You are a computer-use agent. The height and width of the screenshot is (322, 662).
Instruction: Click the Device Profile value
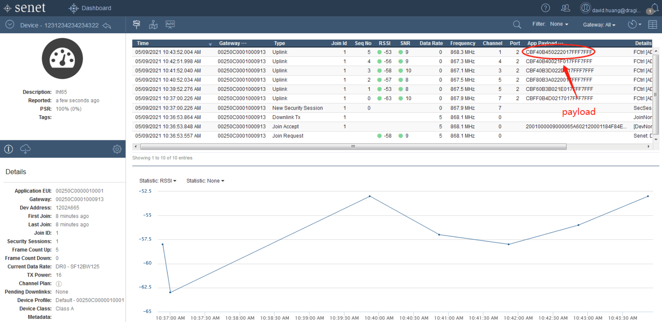click(90, 300)
